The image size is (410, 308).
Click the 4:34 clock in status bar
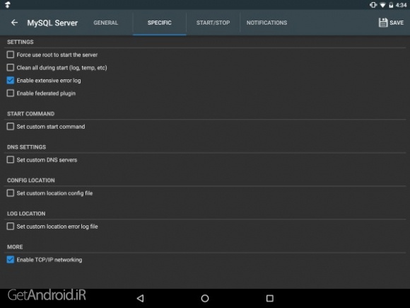coord(401,5)
